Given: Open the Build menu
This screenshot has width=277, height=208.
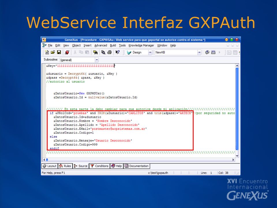Looking at the screenshot, I should [x=113, y=45].
